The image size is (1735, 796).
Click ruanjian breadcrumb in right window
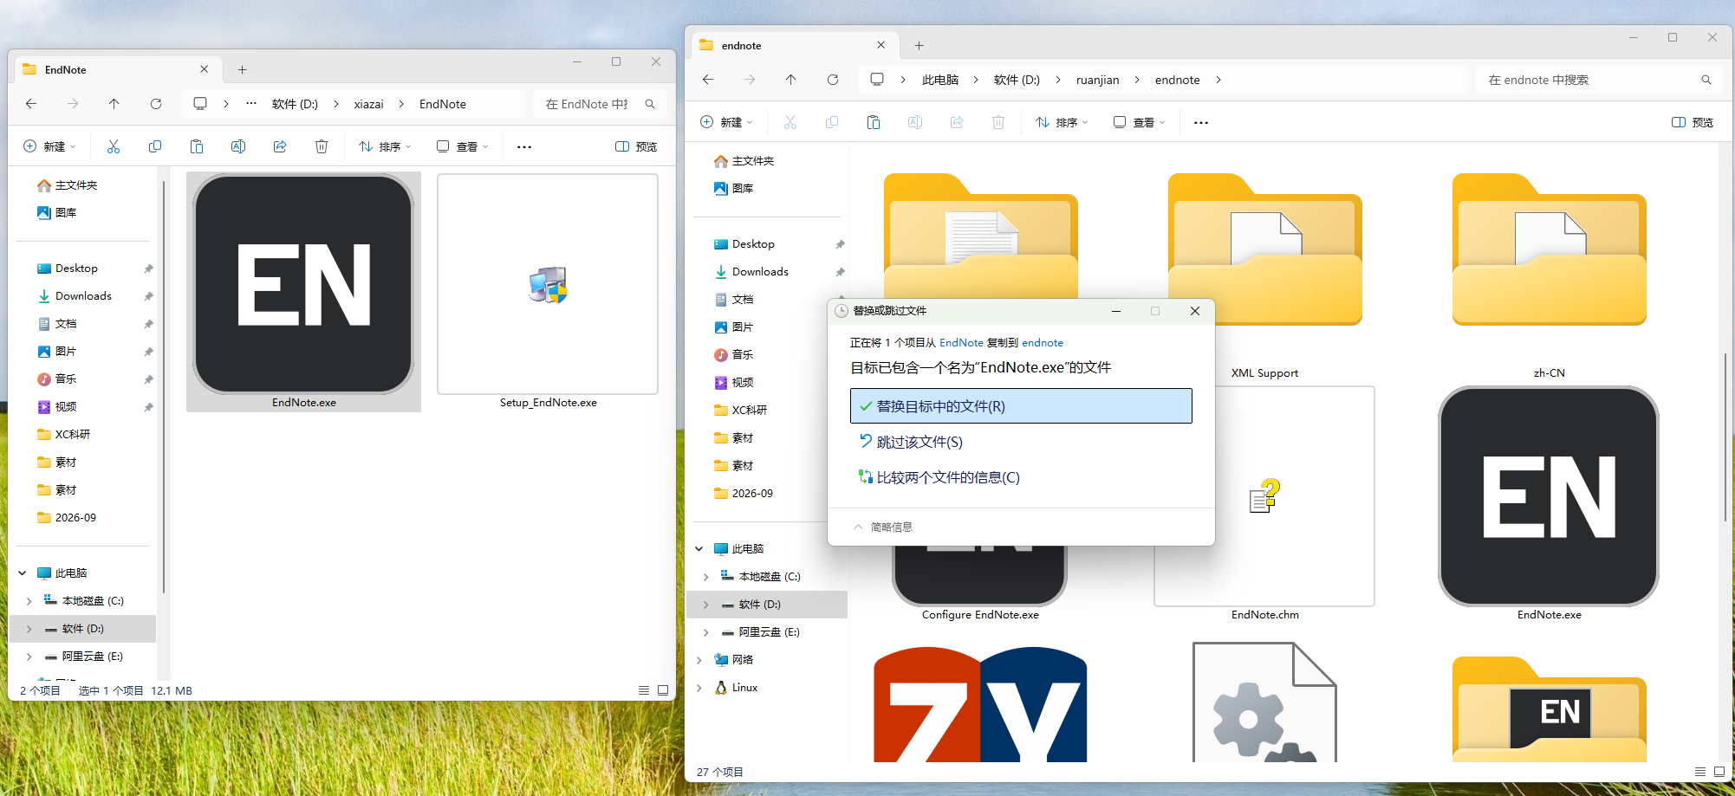1097,80
